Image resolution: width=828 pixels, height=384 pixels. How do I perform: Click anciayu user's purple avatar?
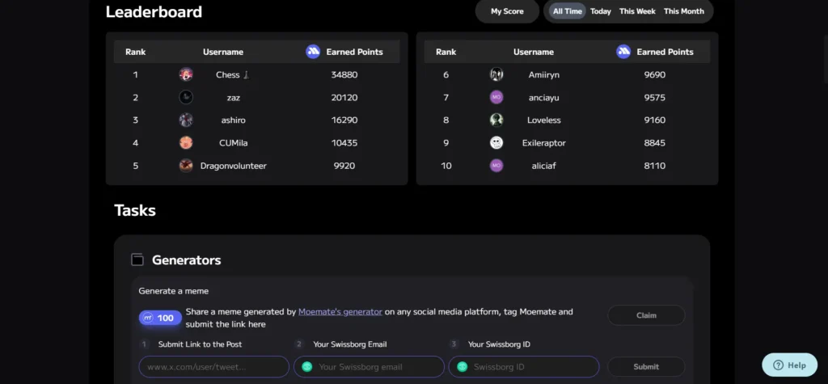click(x=496, y=97)
